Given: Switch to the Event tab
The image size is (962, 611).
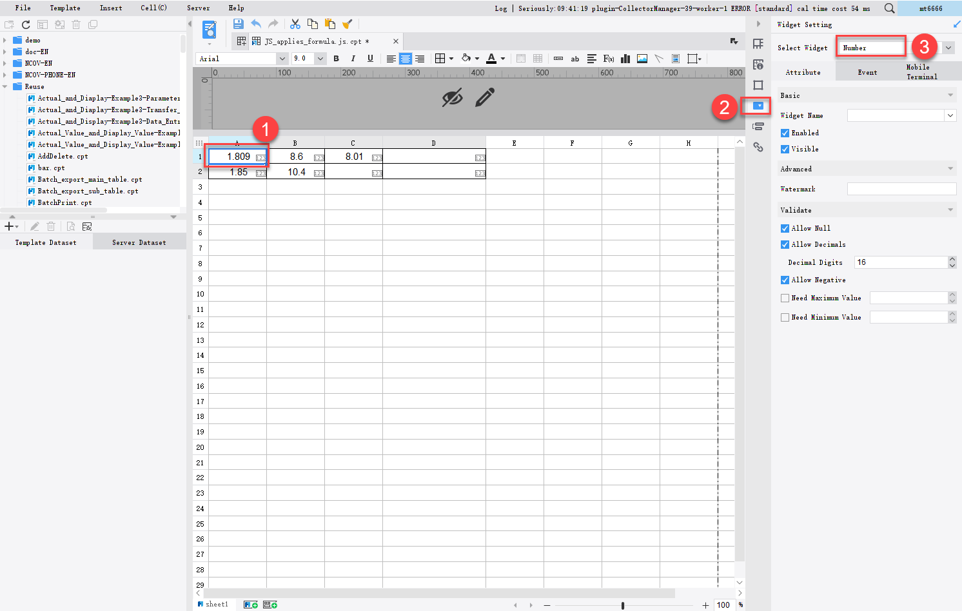Looking at the screenshot, I should tap(867, 72).
